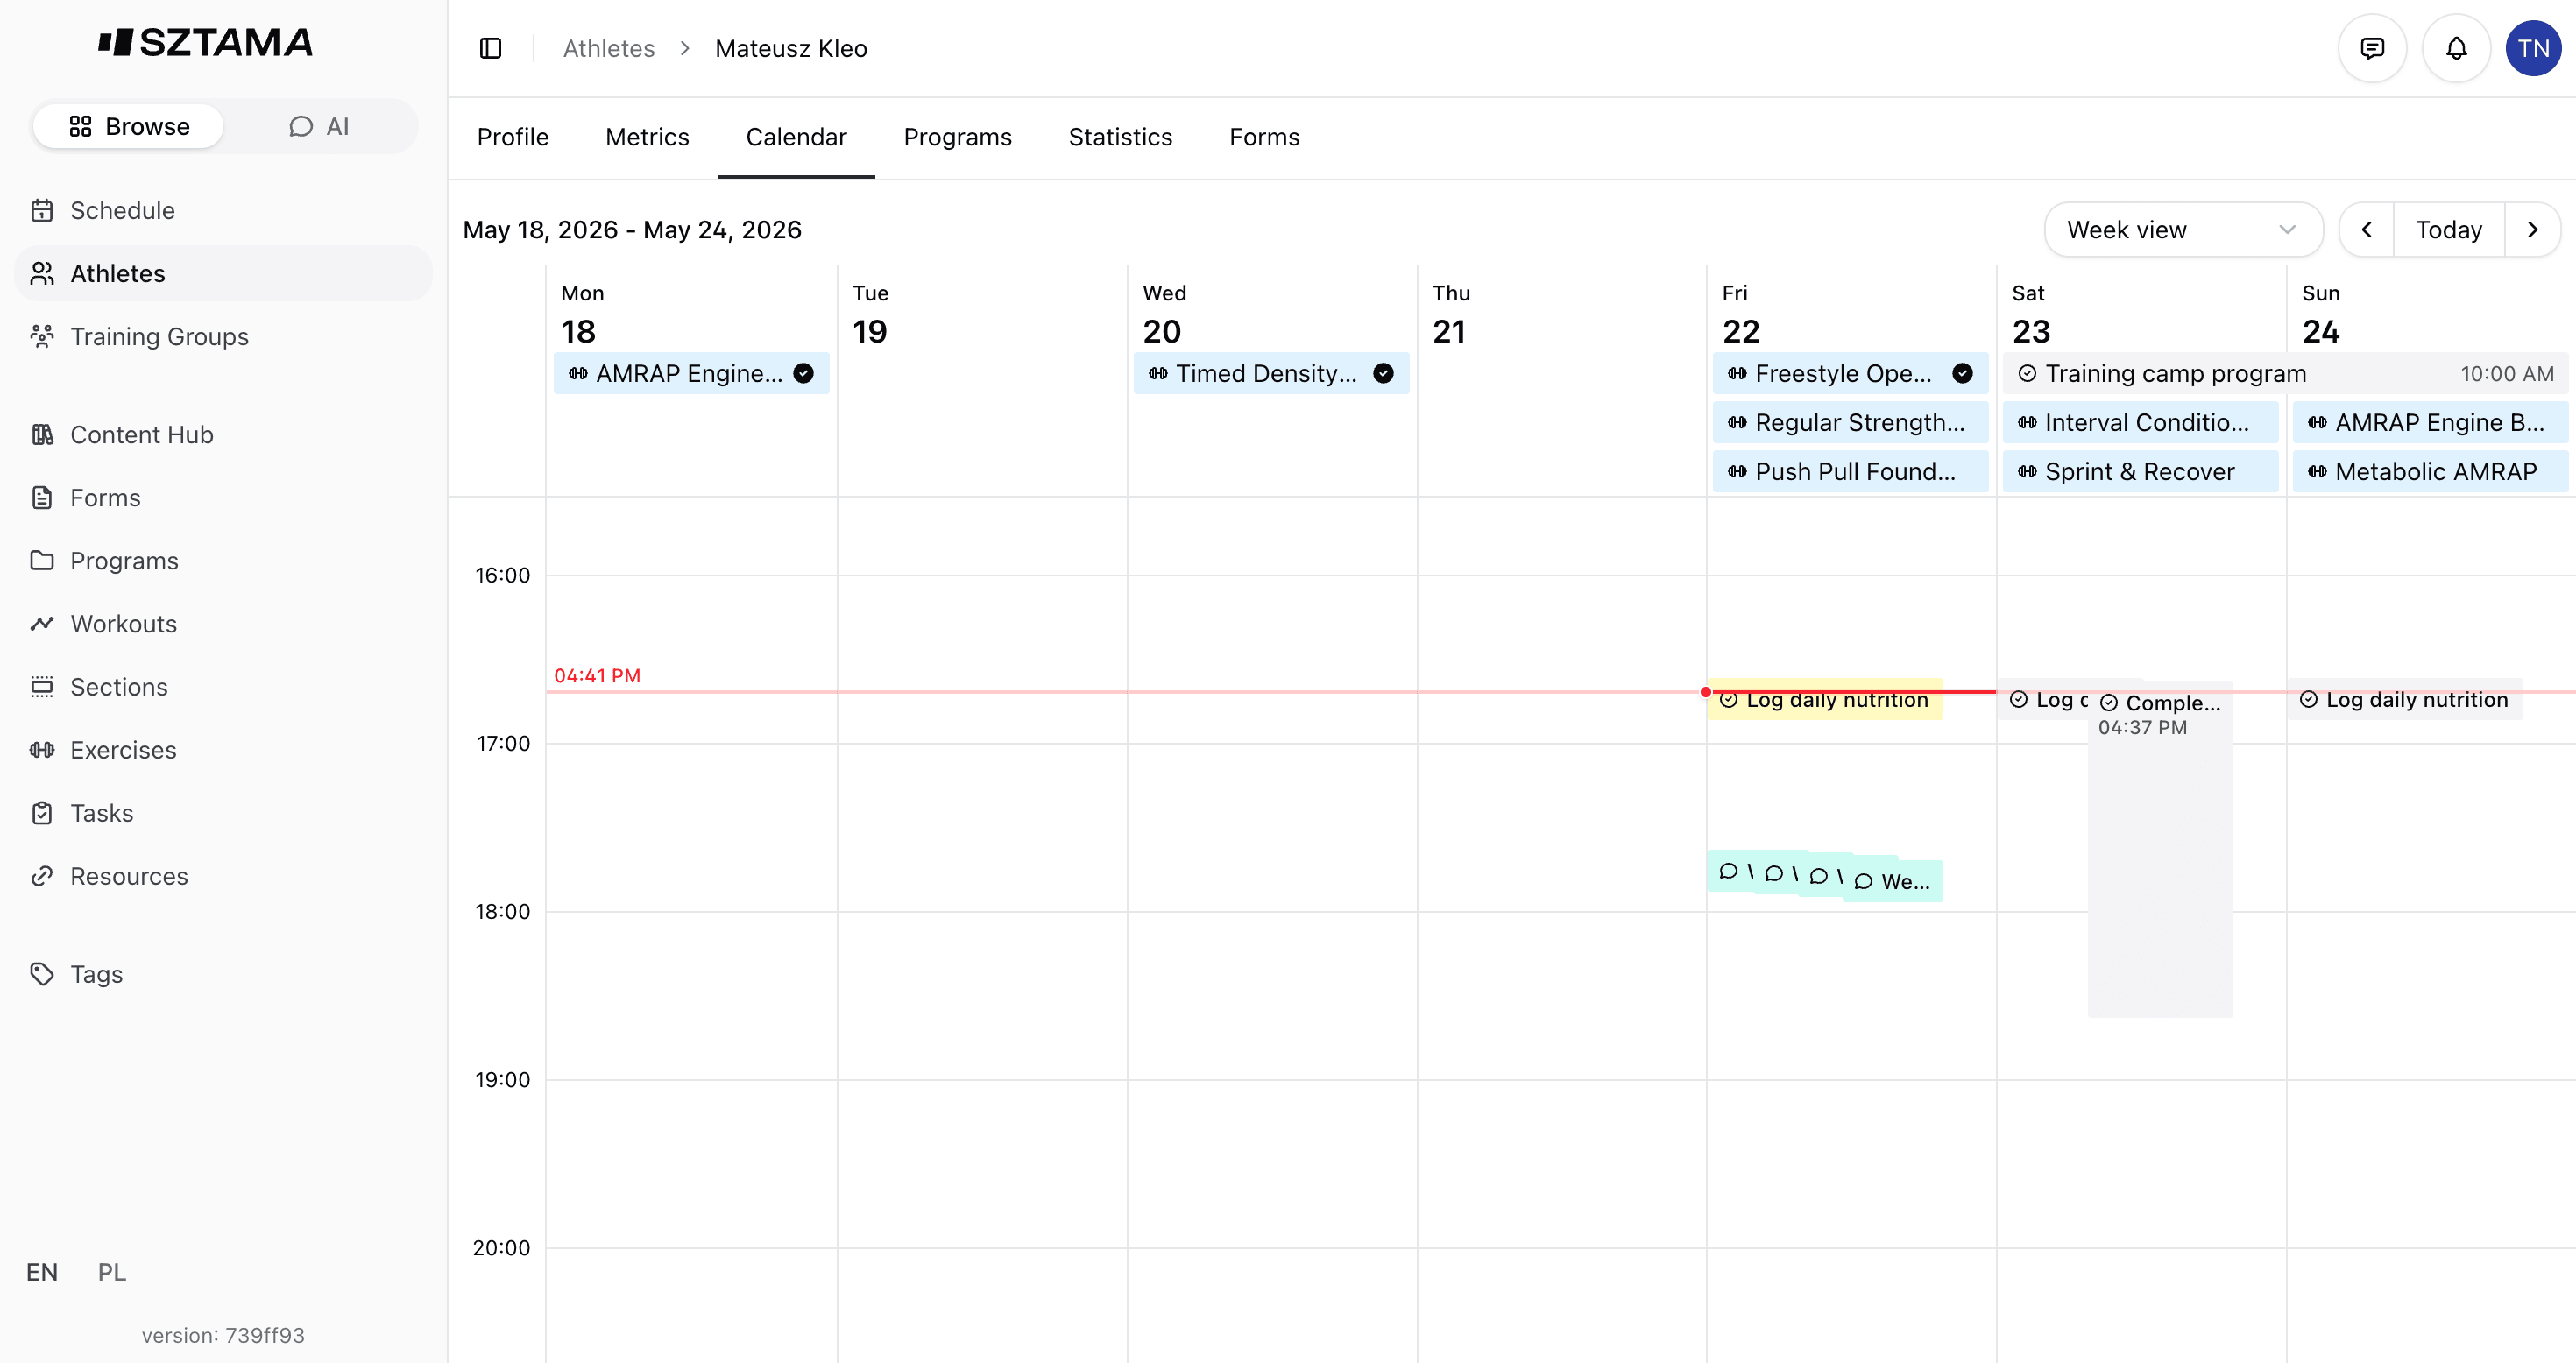The height and width of the screenshot is (1363, 2576).
Task: Open Schedule from the sidebar
Action: click(223, 210)
